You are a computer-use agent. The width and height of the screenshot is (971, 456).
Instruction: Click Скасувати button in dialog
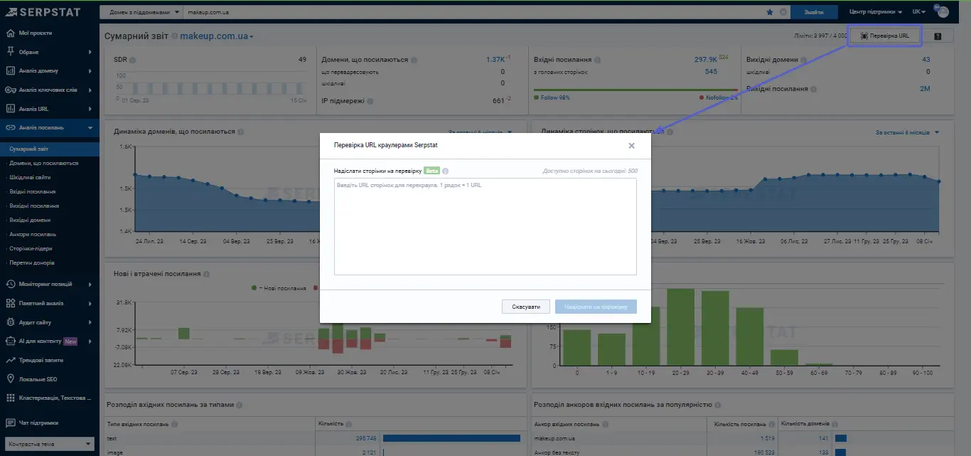pos(526,307)
